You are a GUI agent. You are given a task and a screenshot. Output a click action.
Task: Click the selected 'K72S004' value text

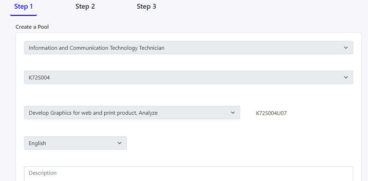click(39, 78)
